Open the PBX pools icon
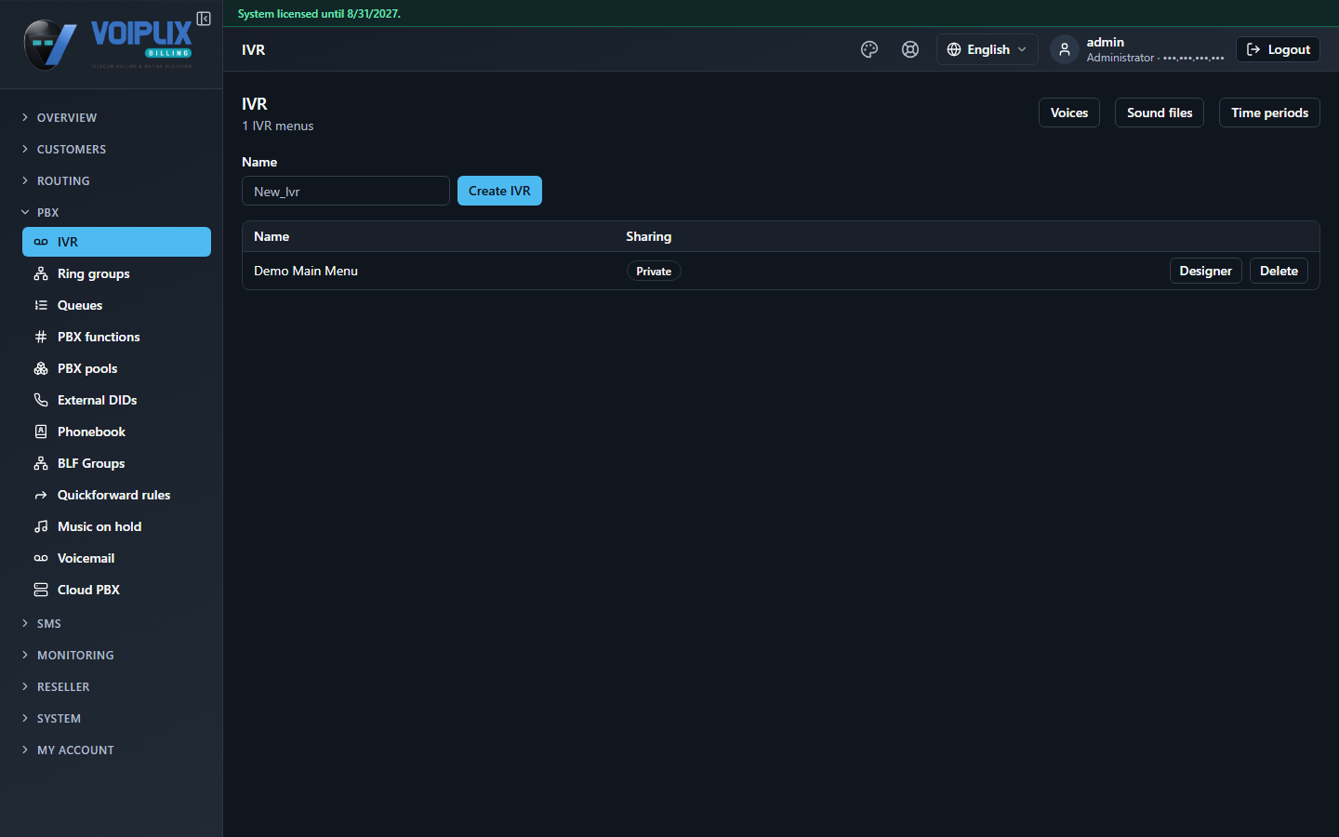Image resolution: width=1339 pixels, height=837 pixels. [41, 368]
